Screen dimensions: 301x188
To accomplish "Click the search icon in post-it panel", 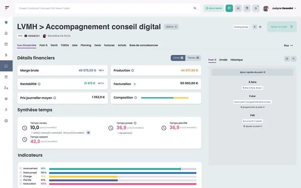I will (294, 59).
